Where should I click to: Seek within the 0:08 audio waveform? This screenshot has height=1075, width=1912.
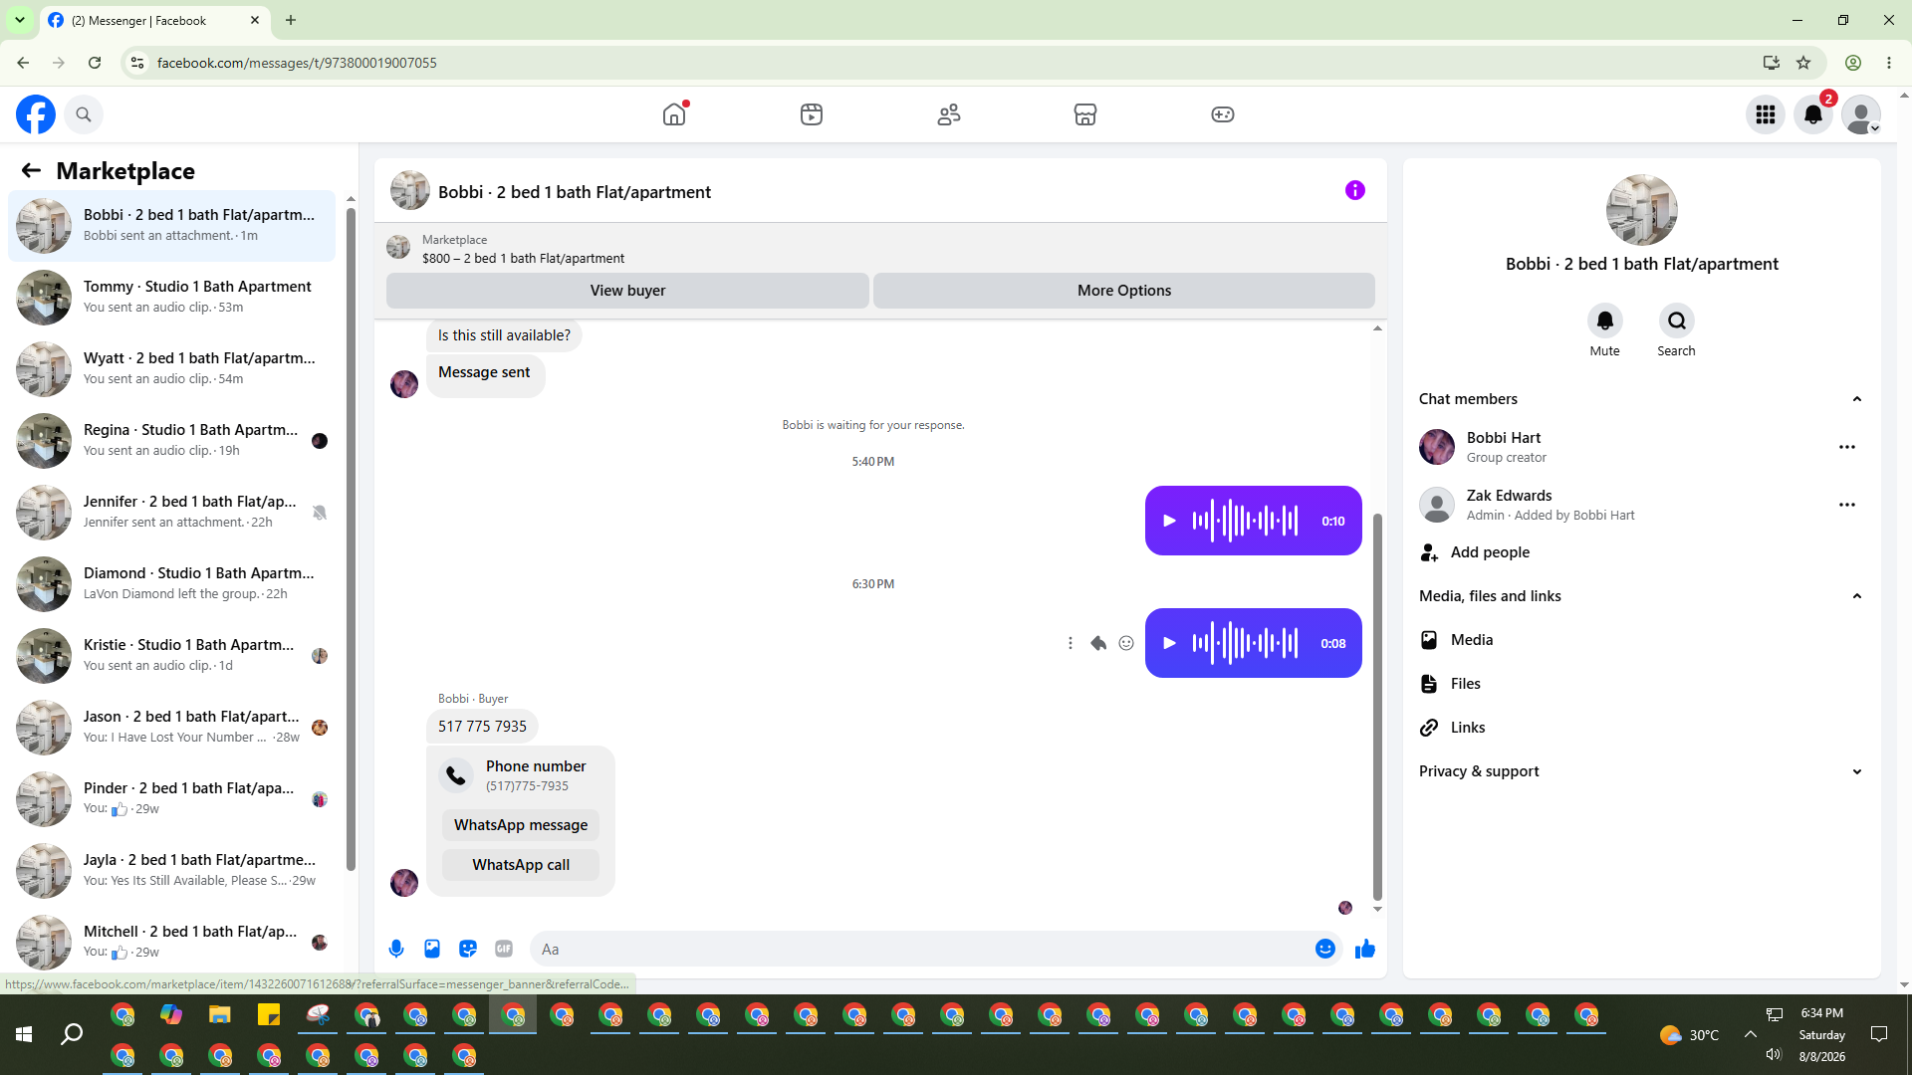point(1245,643)
